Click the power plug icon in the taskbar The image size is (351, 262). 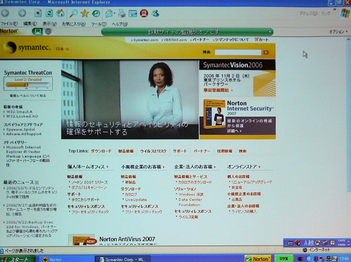pyautogui.click(x=300, y=259)
